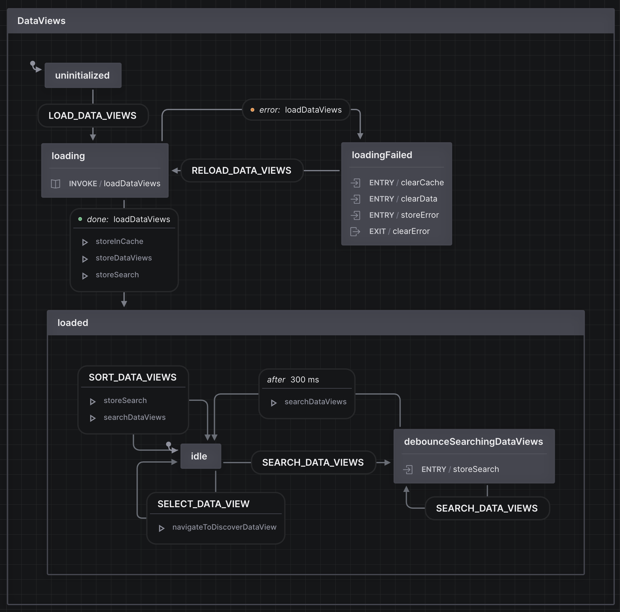
Task: Click the navigateToDiscoverDataView action text
Action: 224,527
